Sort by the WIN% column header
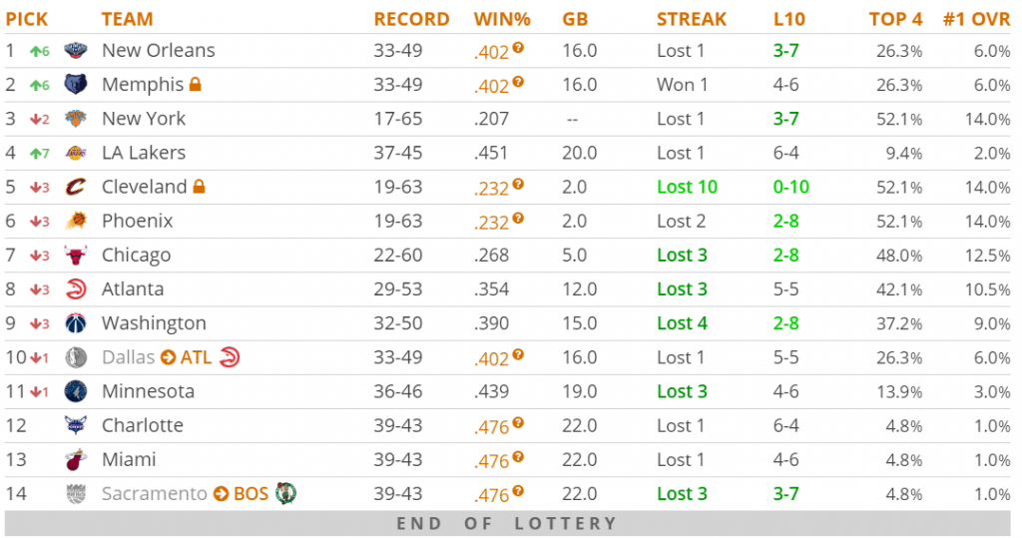The image size is (1022, 538). [502, 19]
